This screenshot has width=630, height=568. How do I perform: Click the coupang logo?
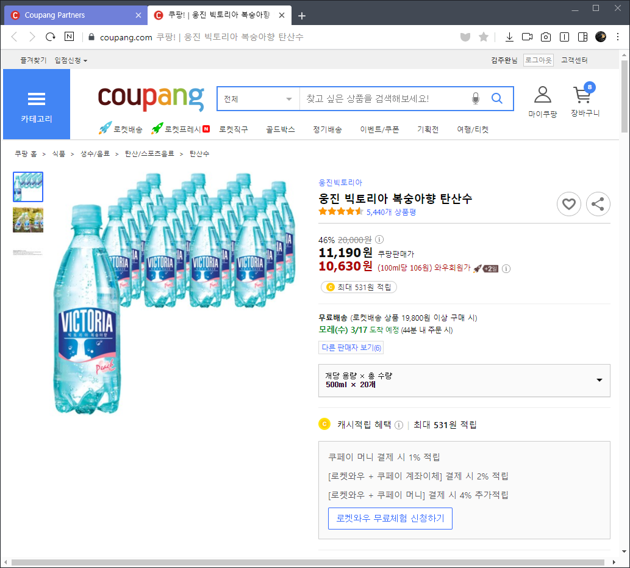[x=151, y=98]
